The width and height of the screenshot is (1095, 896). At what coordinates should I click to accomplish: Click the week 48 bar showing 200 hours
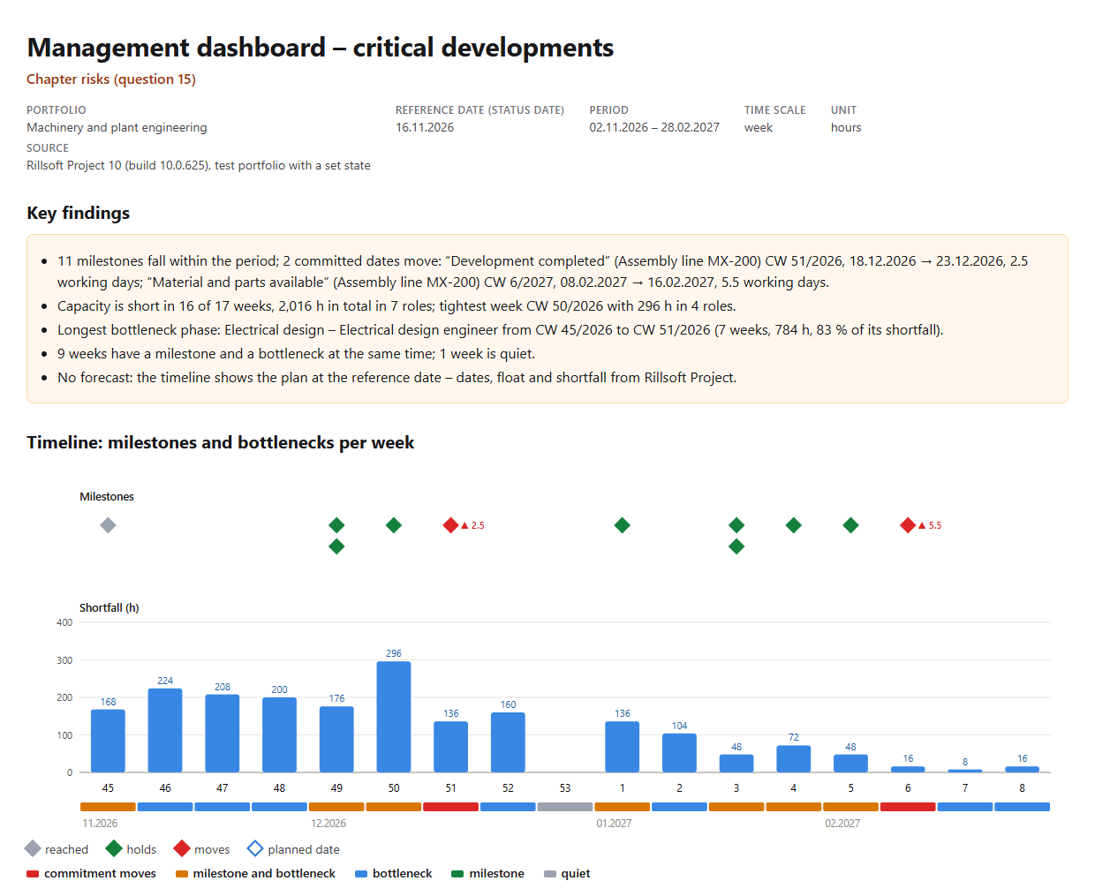pyautogui.click(x=280, y=734)
